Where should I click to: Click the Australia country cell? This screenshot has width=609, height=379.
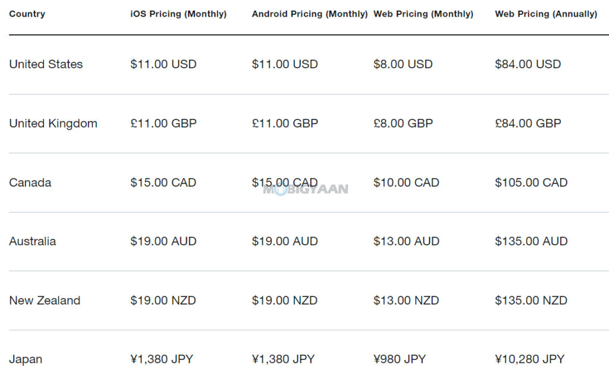tap(32, 241)
